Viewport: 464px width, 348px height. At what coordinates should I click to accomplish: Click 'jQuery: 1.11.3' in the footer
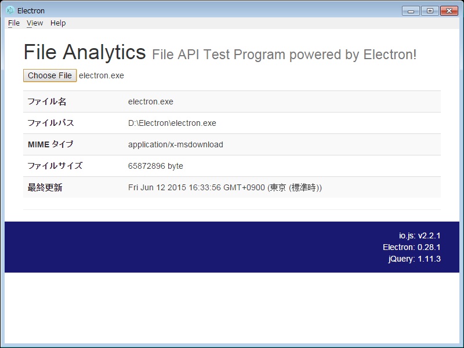pos(414,259)
